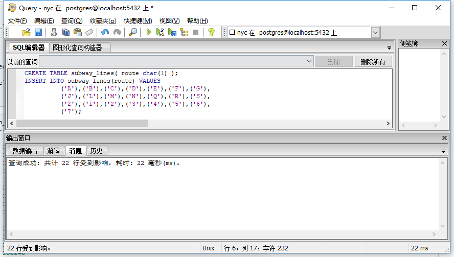This screenshot has height=257, width=454.
Task: Explain the query using the toolbar icon
Action: [x=184, y=32]
